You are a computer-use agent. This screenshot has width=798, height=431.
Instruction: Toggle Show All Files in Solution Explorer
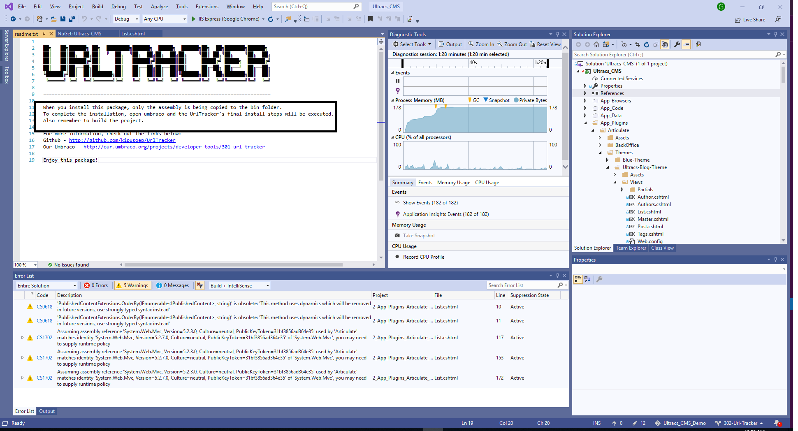tap(665, 44)
